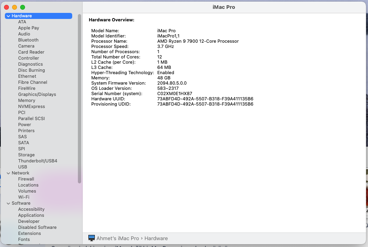Open the Controller sidebar item
The image size is (368, 247).
(x=29, y=58)
